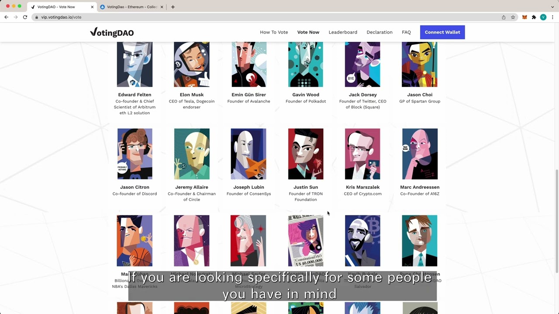Image resolution: width=559 pixels, height=314 pixels.
Task: Open the Extensions puzzle-piece menu
Action: pos(534,17)
